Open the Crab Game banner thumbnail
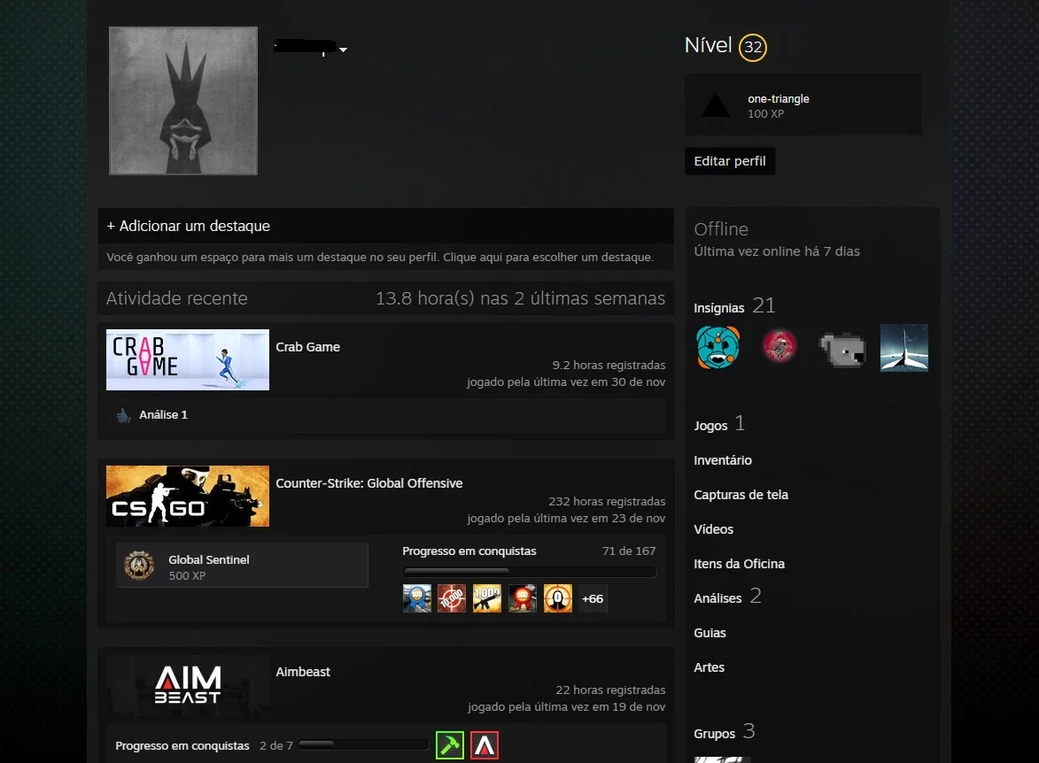This screenshot has width=1039, height=763. 188,359
